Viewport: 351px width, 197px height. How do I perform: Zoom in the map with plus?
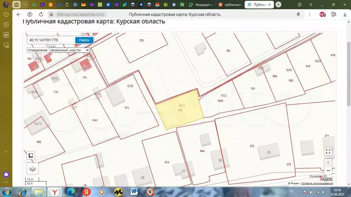click(x=328, y=163)
